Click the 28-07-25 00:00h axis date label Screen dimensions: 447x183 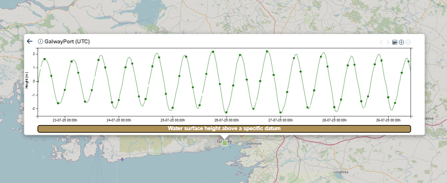(x=334, y=120)
